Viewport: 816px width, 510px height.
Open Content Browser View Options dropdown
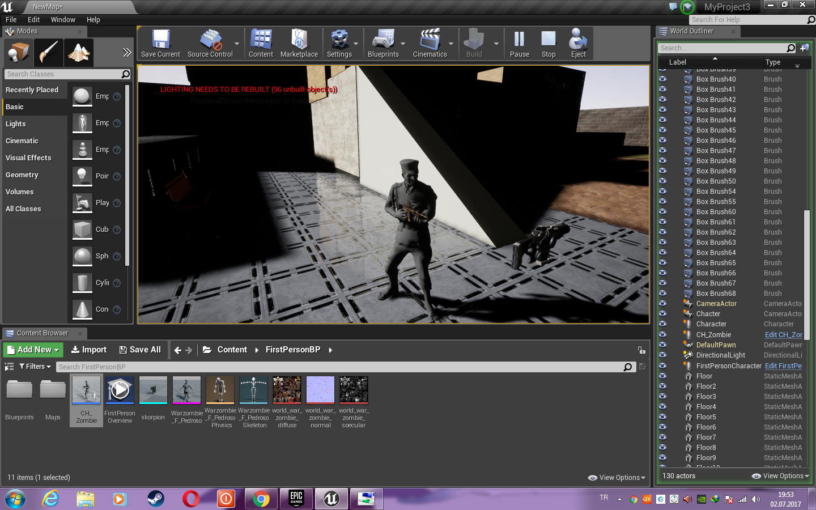pos(617,478)
